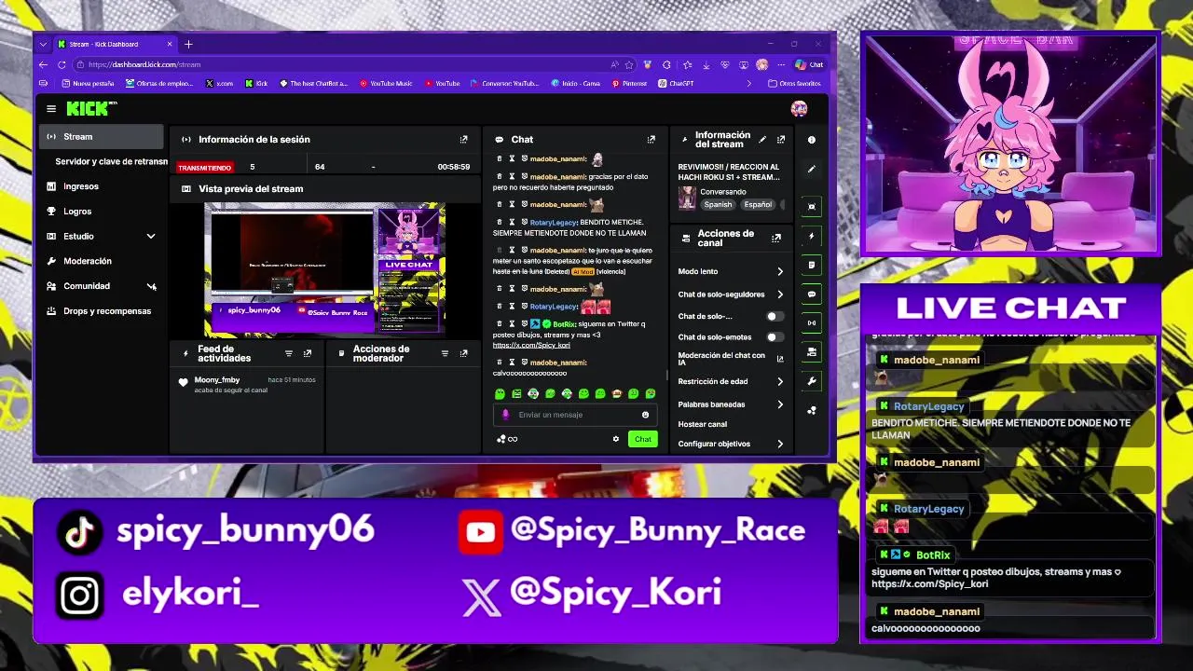Pop out the Información de la sesión panel
Screen dimensions: 1193x671
(463, 140)
